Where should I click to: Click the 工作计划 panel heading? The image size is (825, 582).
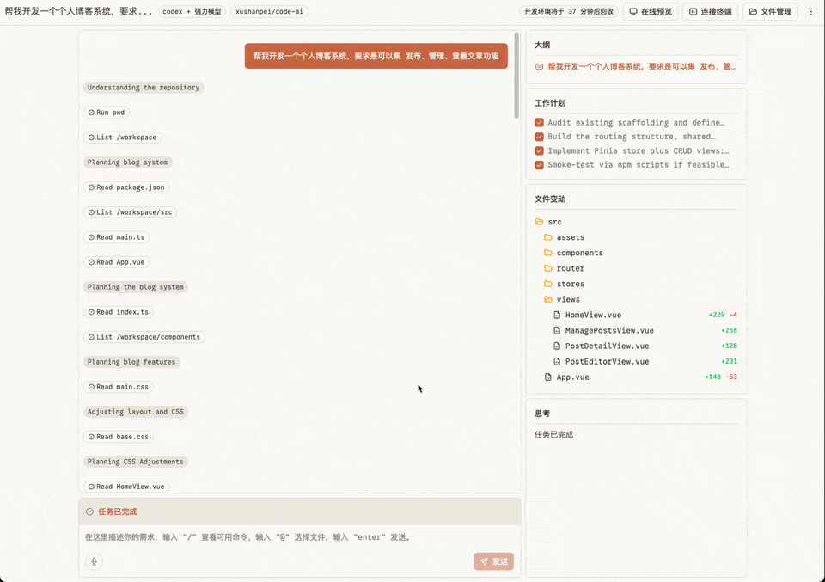(x=550, y=103)
